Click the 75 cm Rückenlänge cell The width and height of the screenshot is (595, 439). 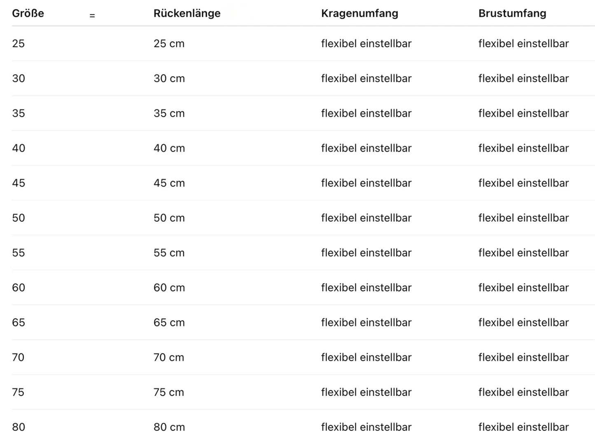[169, 393]
